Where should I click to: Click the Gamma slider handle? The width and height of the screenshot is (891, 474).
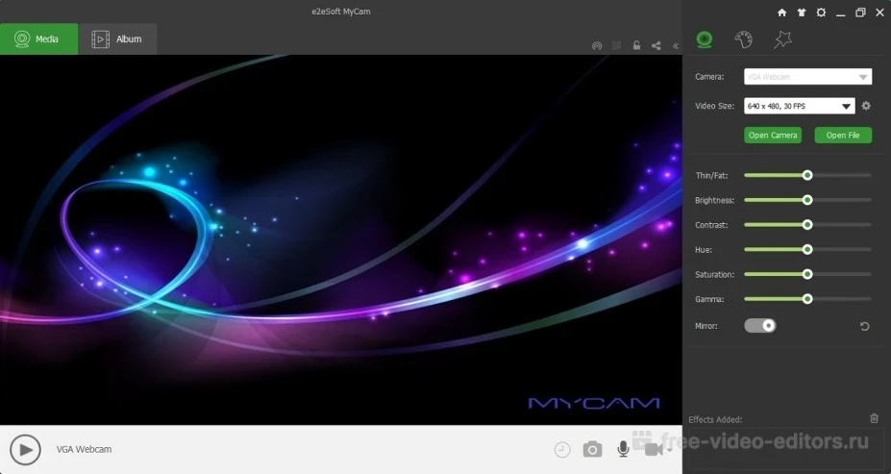[807, 299]
